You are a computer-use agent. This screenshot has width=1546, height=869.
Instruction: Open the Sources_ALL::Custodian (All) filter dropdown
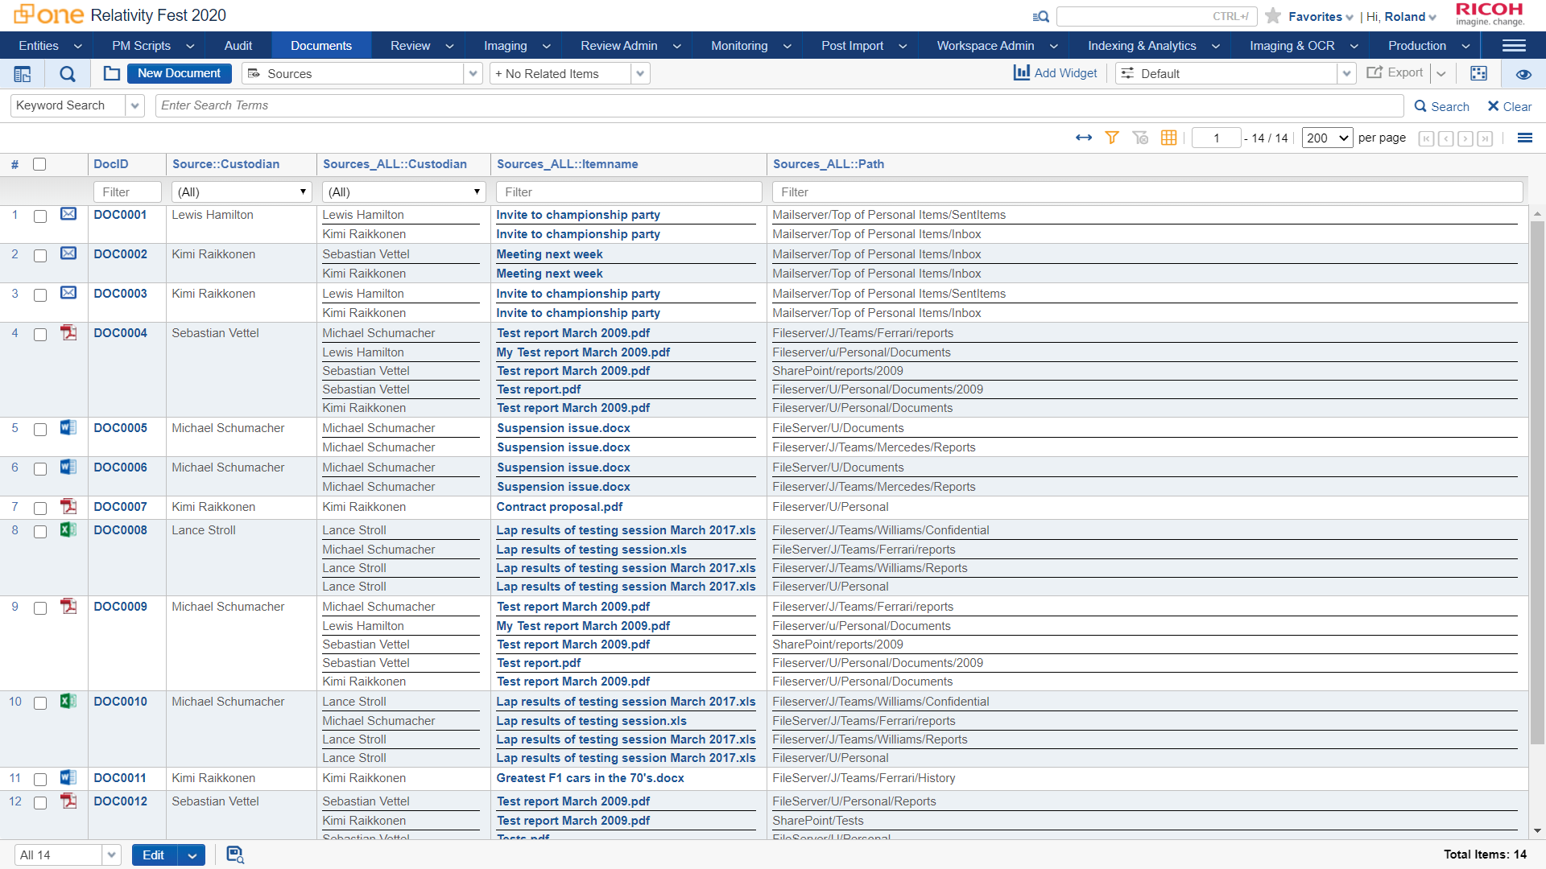[403, 192]
